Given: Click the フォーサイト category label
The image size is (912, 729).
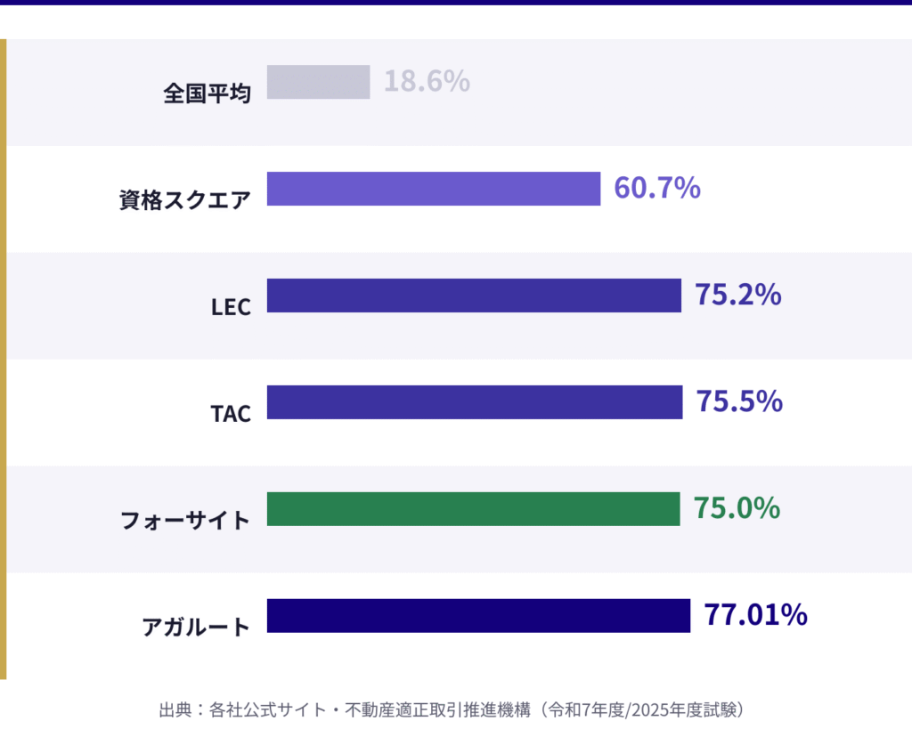Looking at the screenshot, I should coord(185,520).
